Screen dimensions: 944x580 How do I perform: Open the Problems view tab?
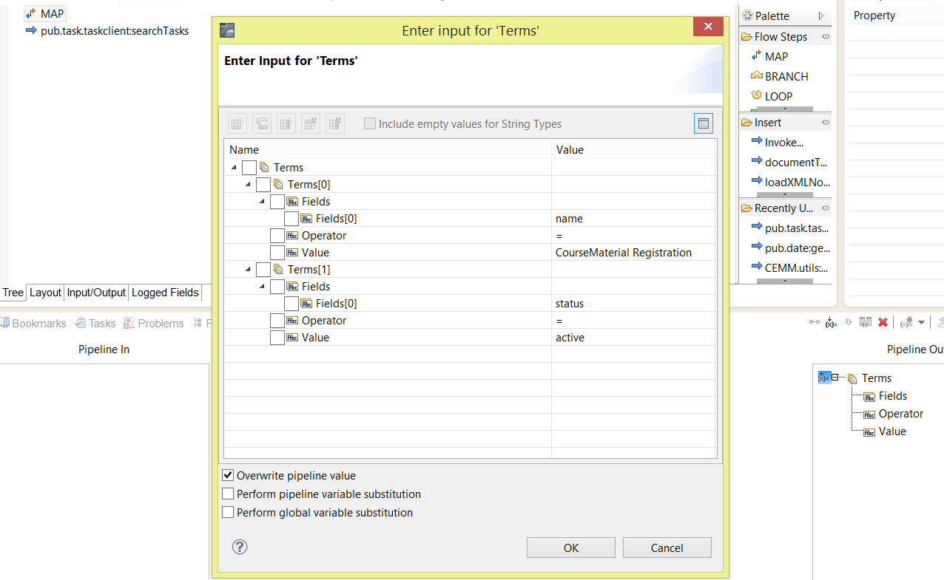(x=153, y=323)
